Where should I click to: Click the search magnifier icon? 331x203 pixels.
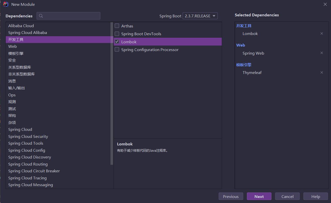tap(41, 16)
